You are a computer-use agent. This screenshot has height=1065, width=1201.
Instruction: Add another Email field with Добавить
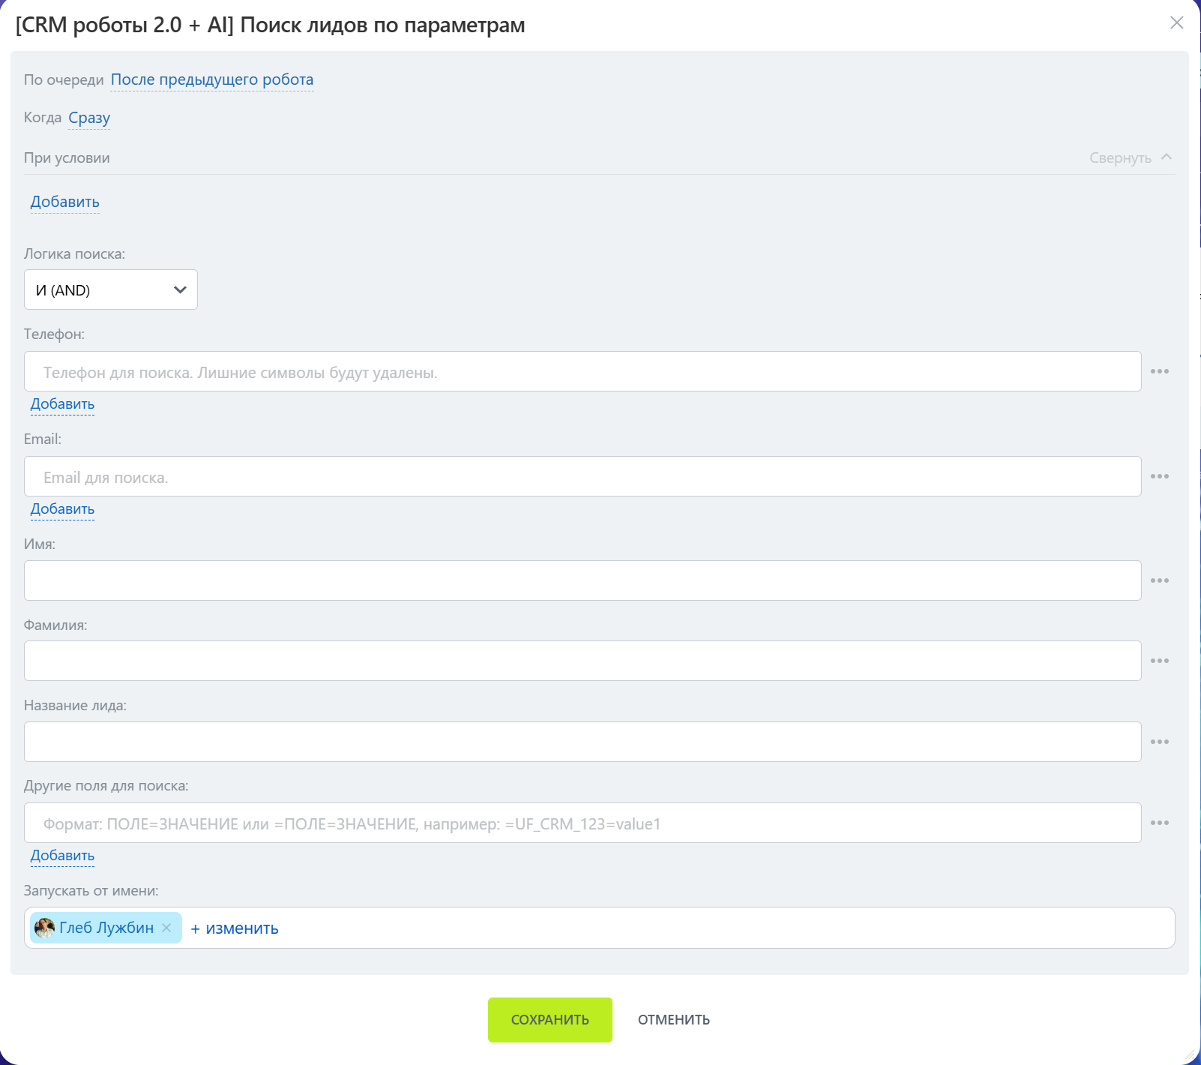[x=62, y=509]
